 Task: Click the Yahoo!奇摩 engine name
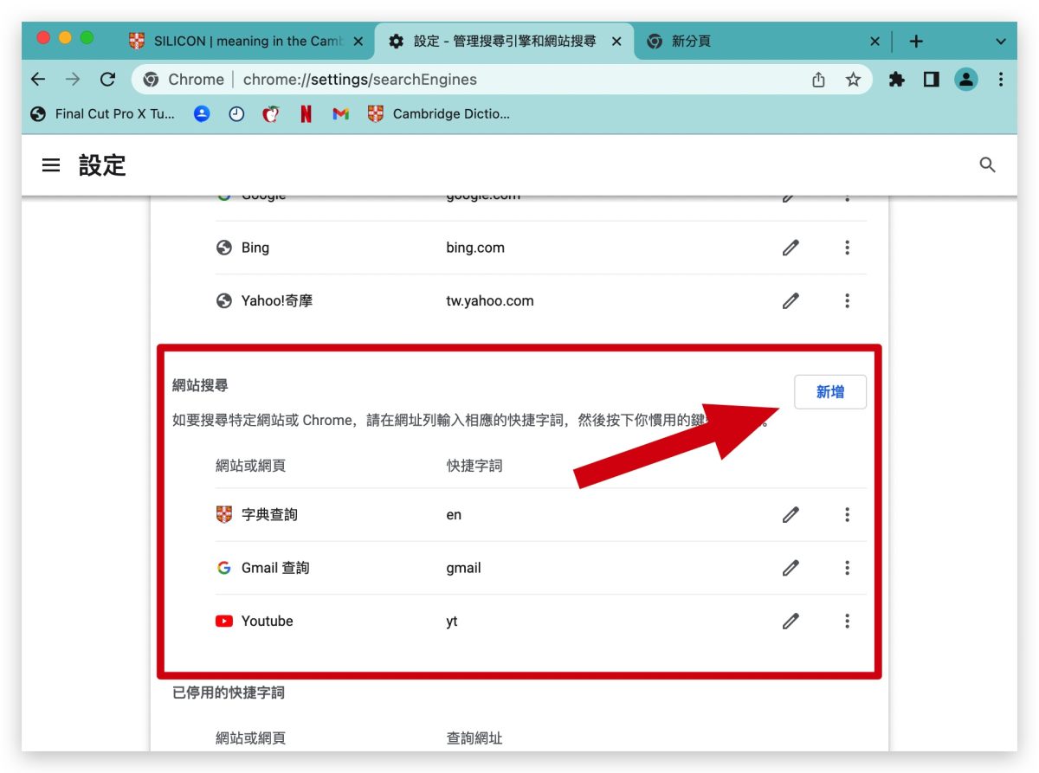[x=277, y=301]
